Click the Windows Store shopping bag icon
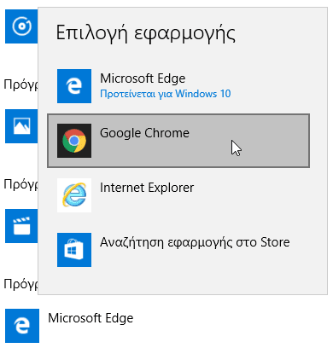This screenshot has height=348, width=333. pos(74,250)
